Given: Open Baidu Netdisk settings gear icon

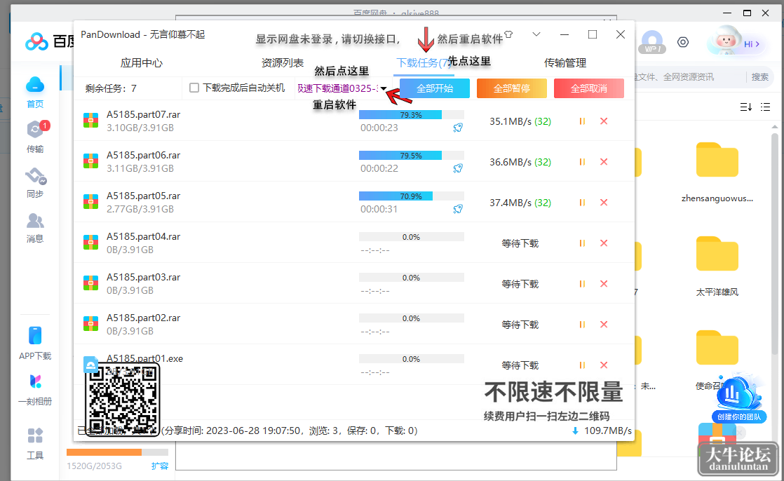Looking at the screenshot, I should tap(683, 43).
